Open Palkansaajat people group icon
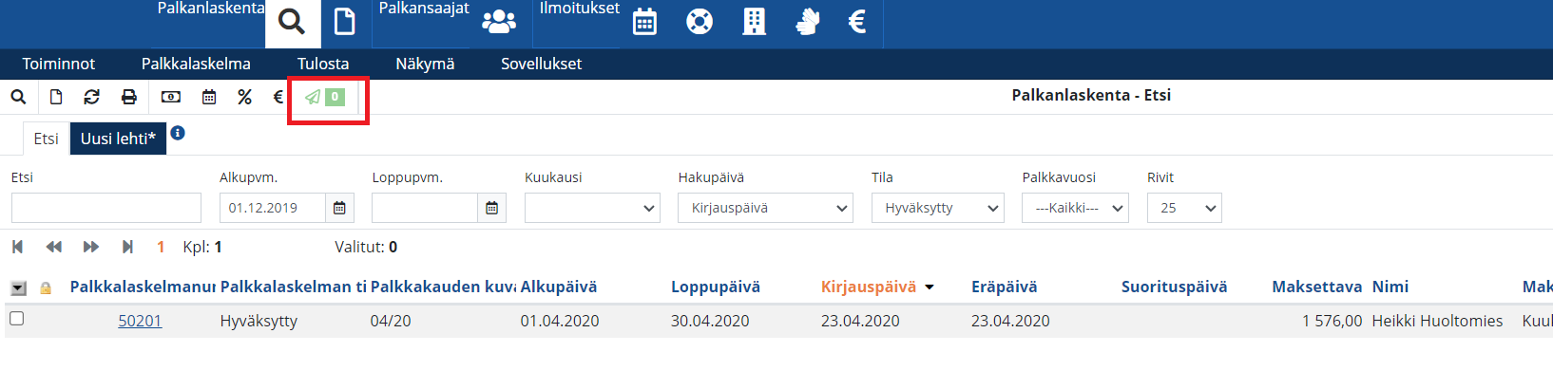This screenshot has width=1553, height=389. point(499,22)
